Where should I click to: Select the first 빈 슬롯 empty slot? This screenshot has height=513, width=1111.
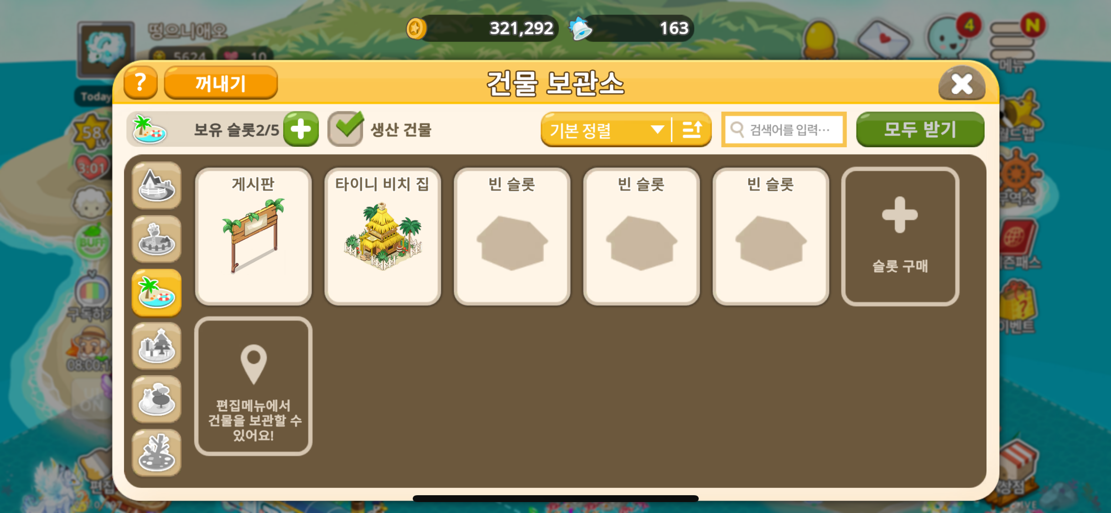point(512,236)
